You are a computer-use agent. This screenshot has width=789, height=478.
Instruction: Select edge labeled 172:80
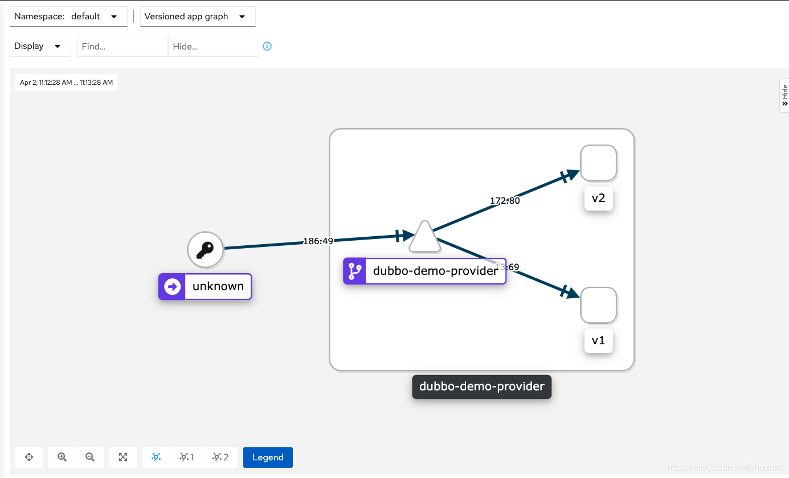point(505,200)
